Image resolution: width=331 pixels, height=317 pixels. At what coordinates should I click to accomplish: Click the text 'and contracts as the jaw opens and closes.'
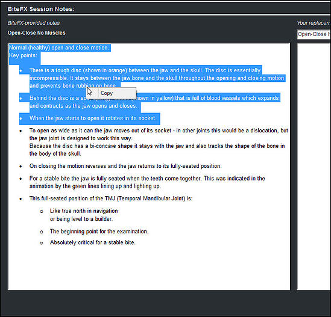(83, 106)
